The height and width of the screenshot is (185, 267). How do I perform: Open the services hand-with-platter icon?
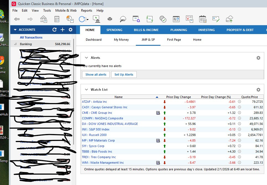click(123, 19)
